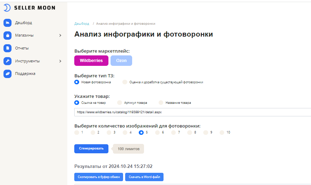
Task: Set image count to 6
Action: click(x=157, y=132)
